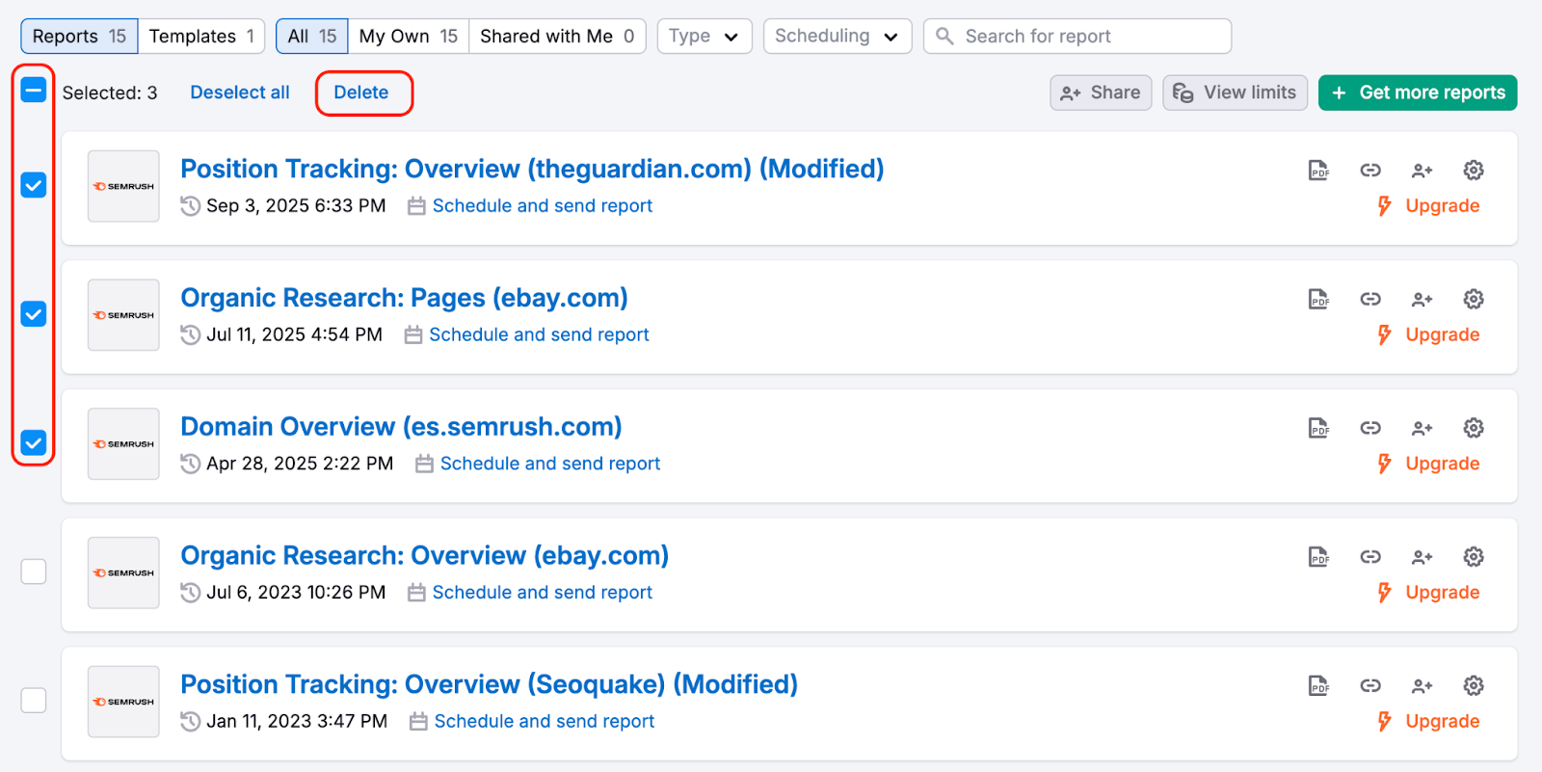1542x772 pixels.
Task: Click share user icon for Seoquake report
Action: [1422, 686]
